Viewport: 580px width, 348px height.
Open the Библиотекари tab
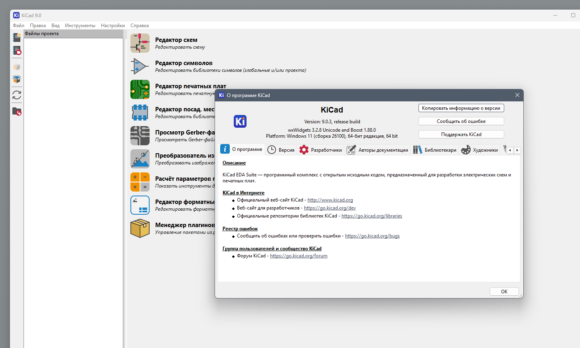[x=435, y=150]
